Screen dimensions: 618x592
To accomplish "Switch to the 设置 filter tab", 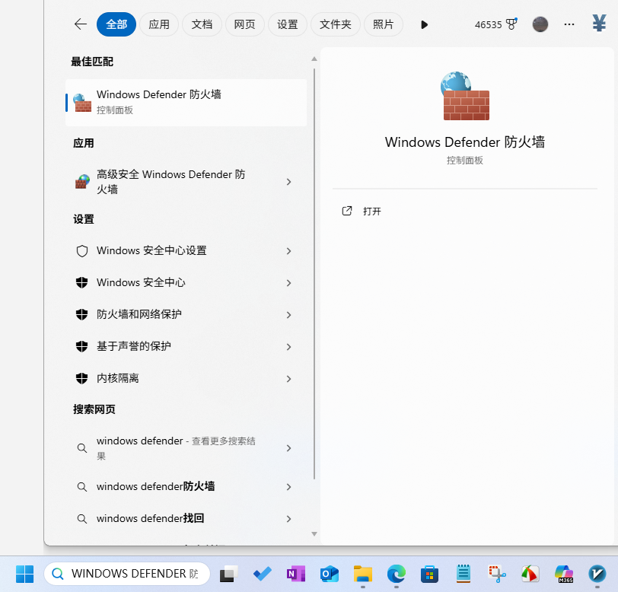I will pyautogui.click(x=287, y=24).
